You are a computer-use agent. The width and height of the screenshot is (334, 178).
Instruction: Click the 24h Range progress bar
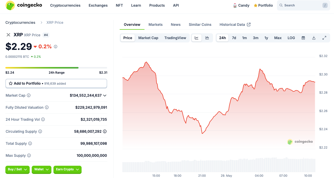click(56, 68)
